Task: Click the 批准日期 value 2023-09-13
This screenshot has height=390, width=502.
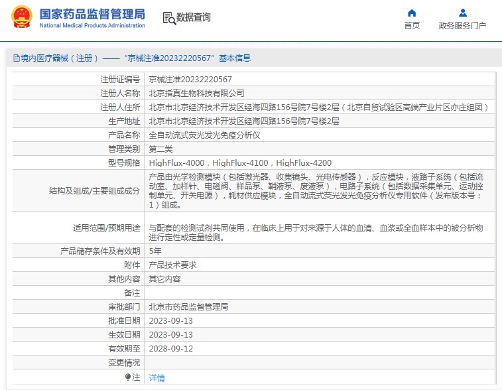Action: click(x=171, y=321)
